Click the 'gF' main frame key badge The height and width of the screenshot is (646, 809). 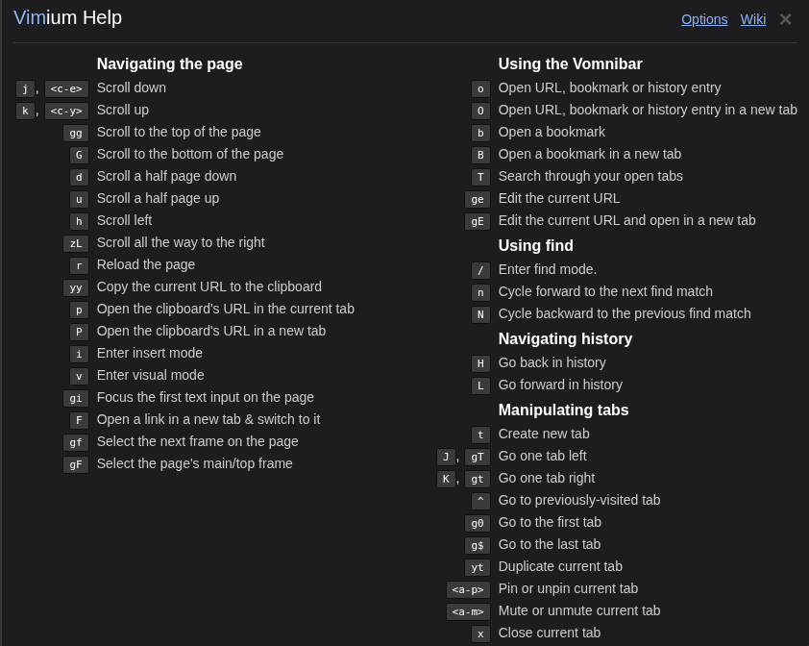pyautogui.click(x=76, y=464)
